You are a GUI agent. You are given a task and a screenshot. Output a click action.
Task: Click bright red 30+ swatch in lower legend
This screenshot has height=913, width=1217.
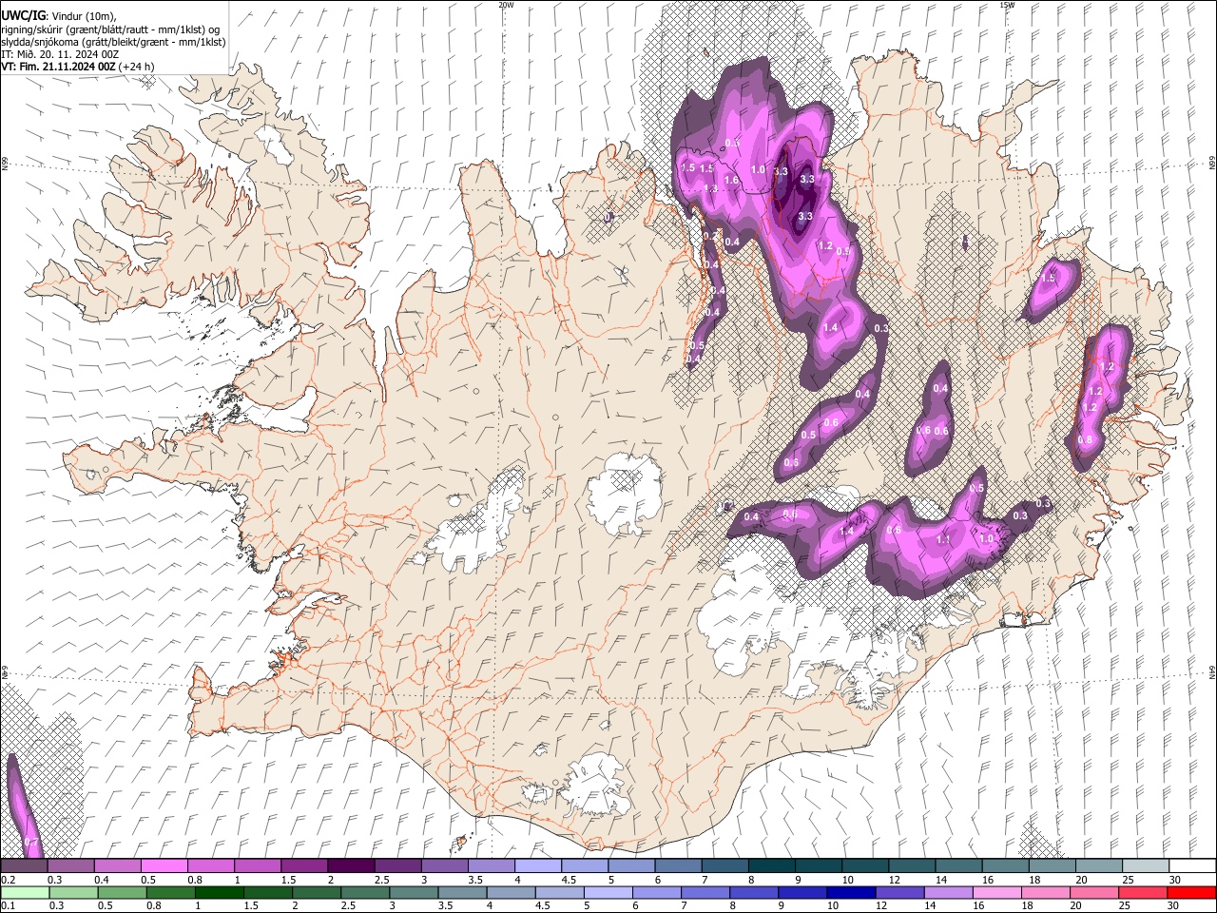point(1190,893)
